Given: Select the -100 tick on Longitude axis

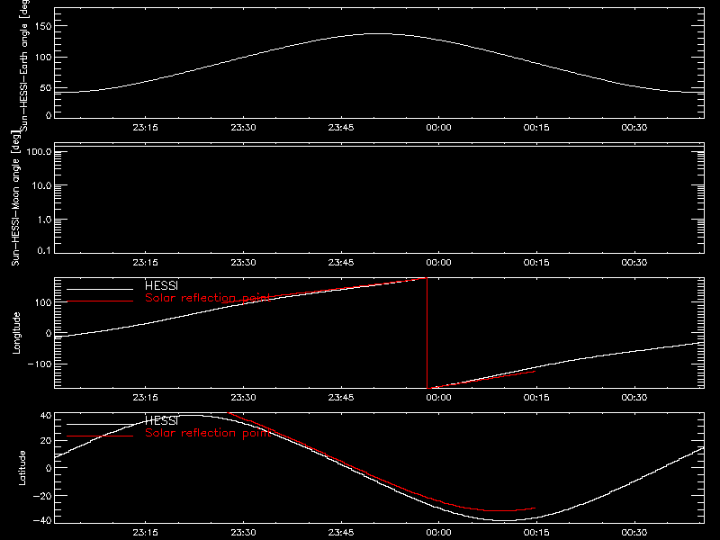Looking at the screenshot, I should click(40, 364).
